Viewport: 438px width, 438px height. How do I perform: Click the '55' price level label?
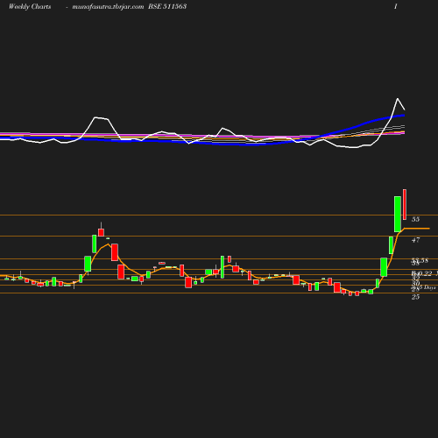coord(415,219)
